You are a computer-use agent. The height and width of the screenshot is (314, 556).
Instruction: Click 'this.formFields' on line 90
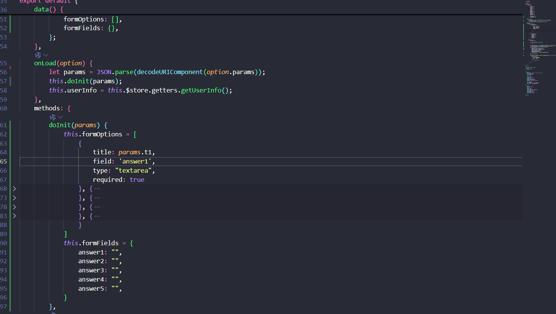91,243
